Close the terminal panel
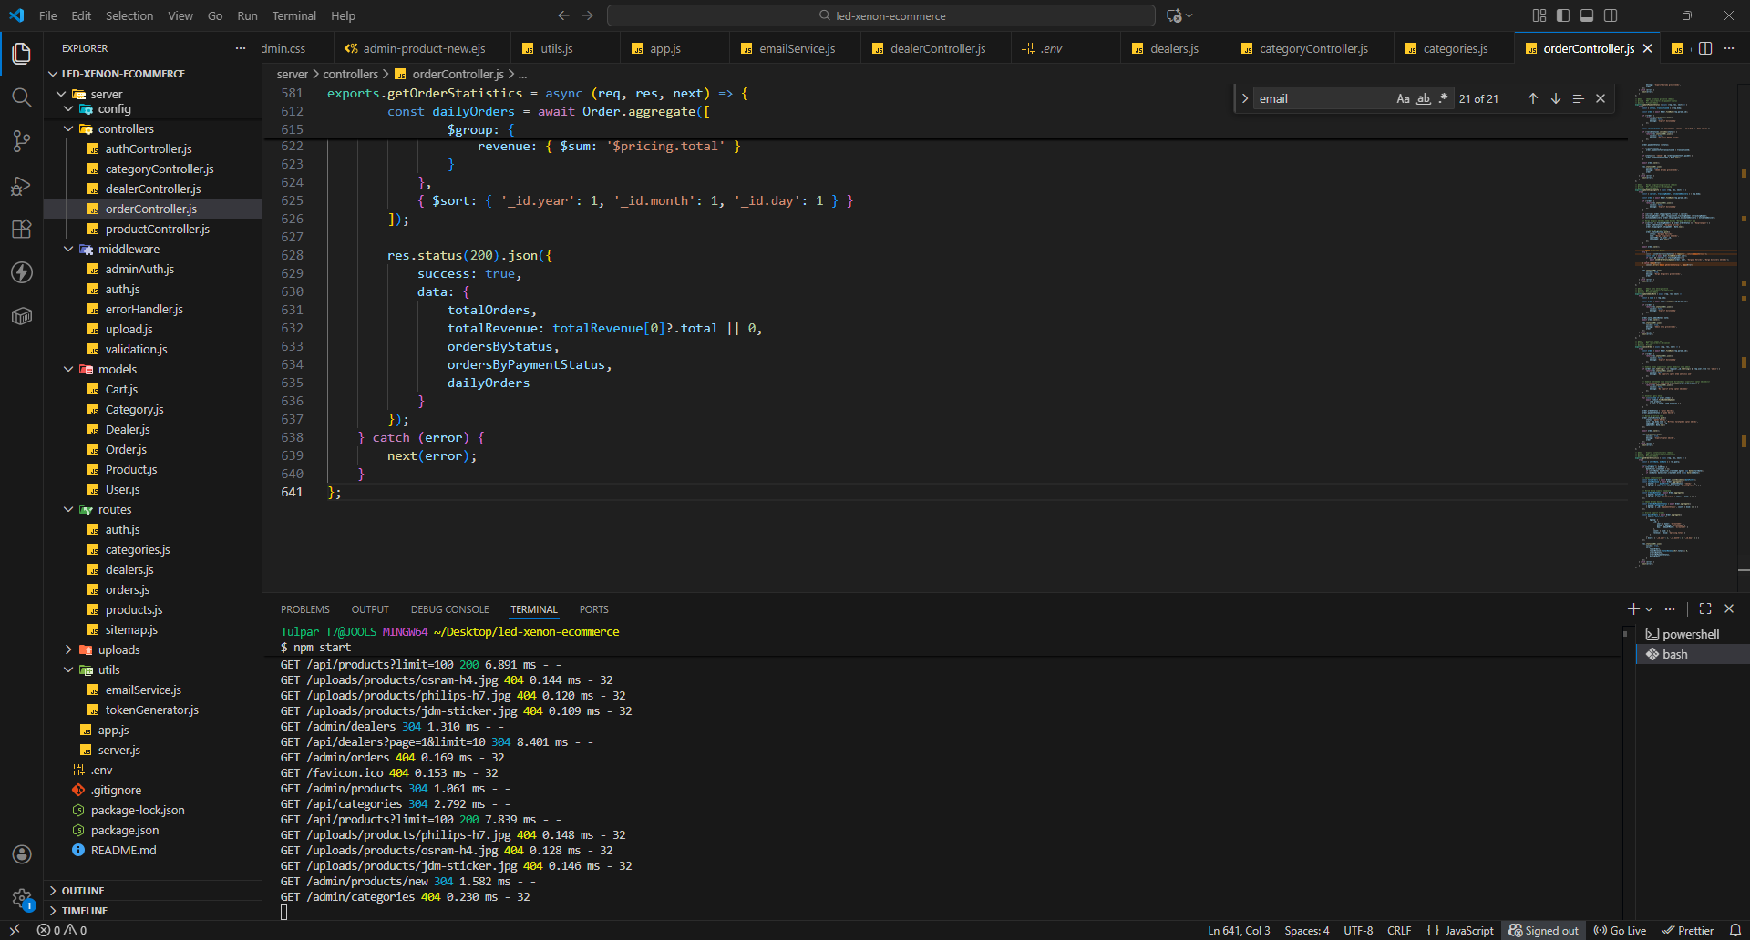1750x940 pixels. (x=1729, y=608)
